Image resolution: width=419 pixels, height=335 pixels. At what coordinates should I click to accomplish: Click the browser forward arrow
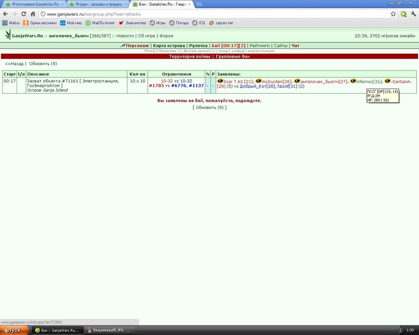[x=14, y=14]
